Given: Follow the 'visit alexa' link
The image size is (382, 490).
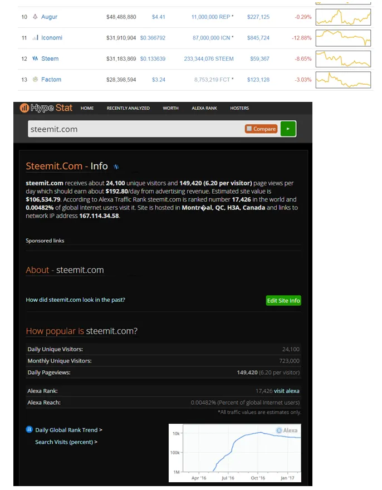Looking at the screenshot, I should point(286,391).
